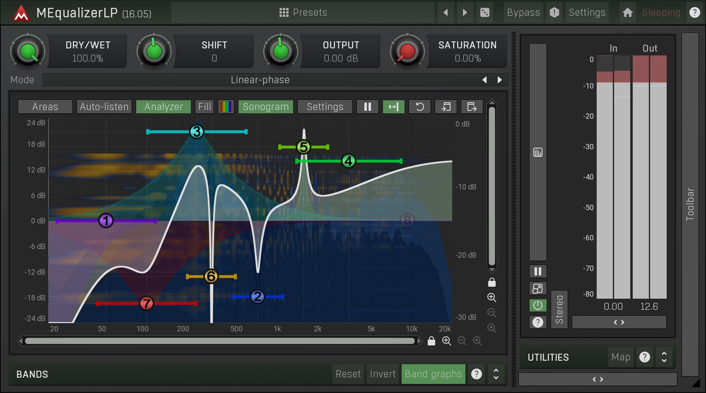Image resolution: width=706 pixels, height=393 pixels.
Task: Expand the Toolbar vertical strip
Action: coord(690,204)
